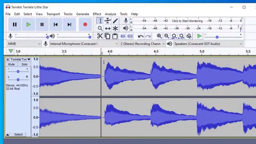Select the Multi-Tool asterisk icon
The height and width of the screenshot is (144, 256).
point(115,28)
